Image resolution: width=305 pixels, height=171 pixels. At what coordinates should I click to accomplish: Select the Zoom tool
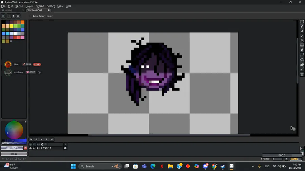[302, 41]
